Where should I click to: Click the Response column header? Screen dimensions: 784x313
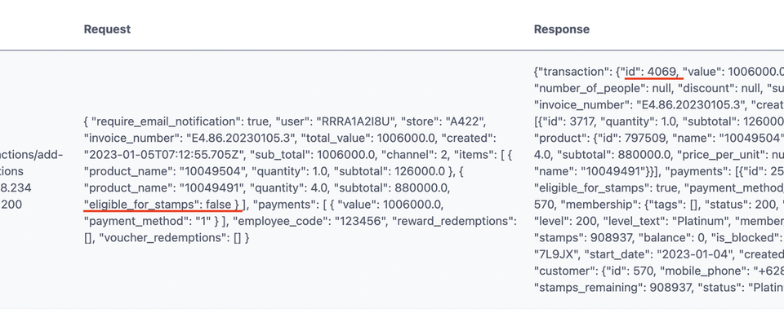[x=562, y=29]
